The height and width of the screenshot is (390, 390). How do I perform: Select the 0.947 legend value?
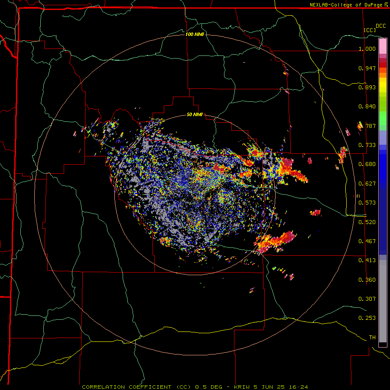pyautogui.click(x=367, y=68)
